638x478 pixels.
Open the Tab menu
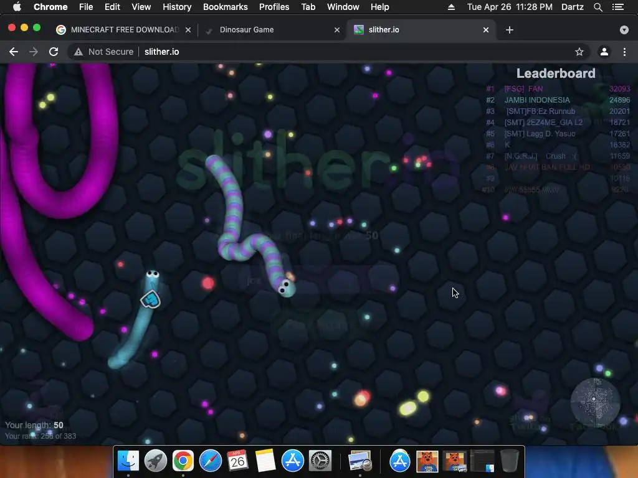point(308,7)
